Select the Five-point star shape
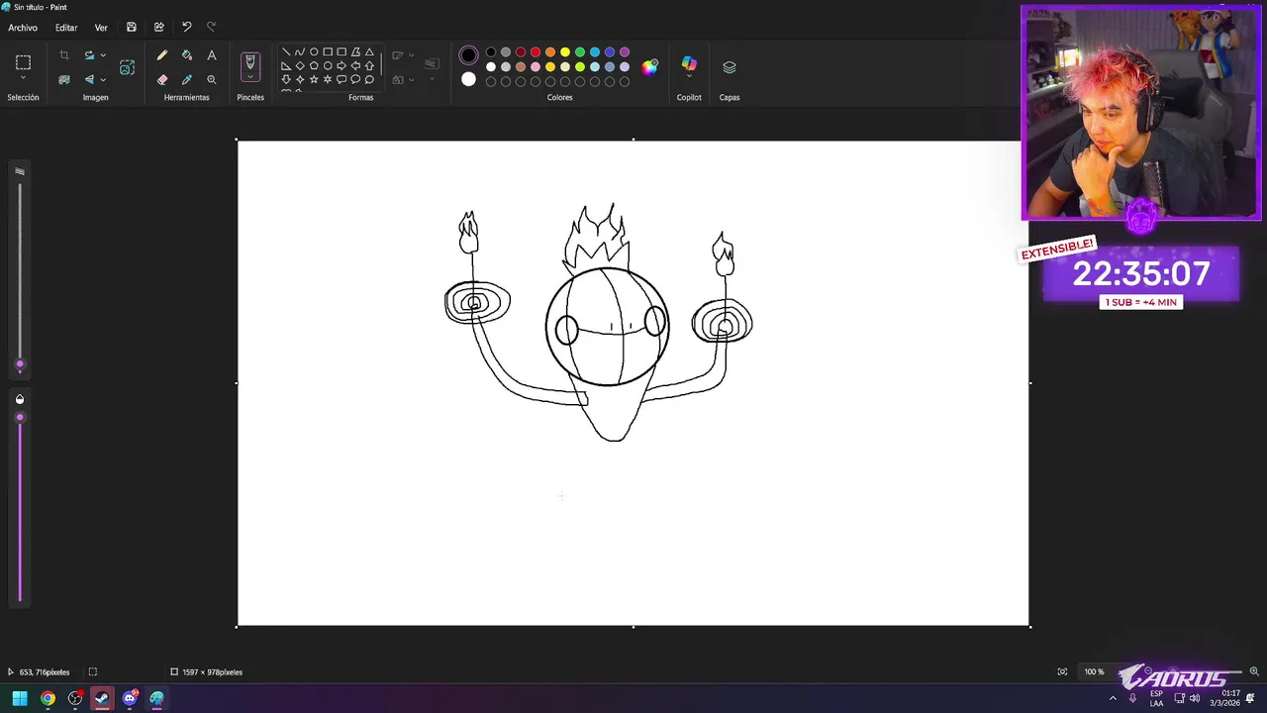 [x=314, y=79]
